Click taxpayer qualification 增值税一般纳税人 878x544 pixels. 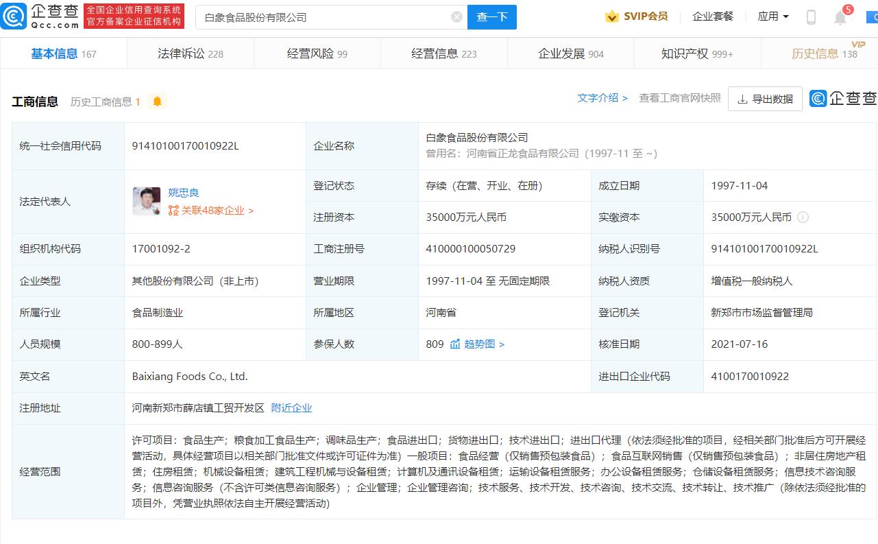[752, 281]
